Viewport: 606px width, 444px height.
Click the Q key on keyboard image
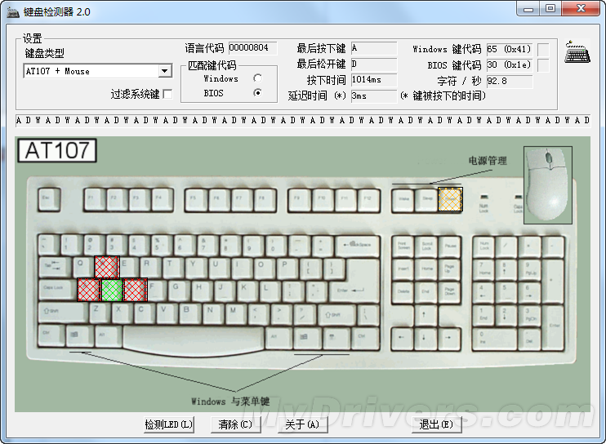[82, 267]
